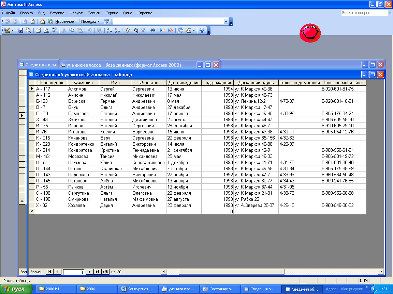The height and width of the screenshot is (294, 393).
Task: Open Microsoft Access Help icon
Action: pyautogui.click(x=202, y=30)
